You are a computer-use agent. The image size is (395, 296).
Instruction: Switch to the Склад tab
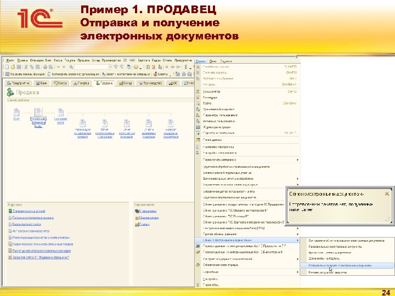click(x=126, y=83)
